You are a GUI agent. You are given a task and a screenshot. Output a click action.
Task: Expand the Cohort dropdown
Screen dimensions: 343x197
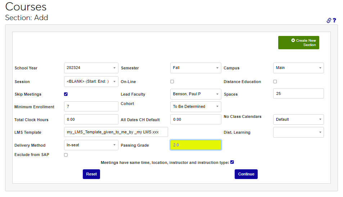click(x=195, y=107)
